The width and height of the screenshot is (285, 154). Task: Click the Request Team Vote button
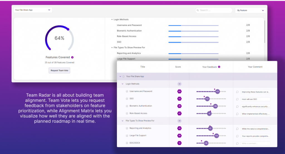[x=59, y=70]
